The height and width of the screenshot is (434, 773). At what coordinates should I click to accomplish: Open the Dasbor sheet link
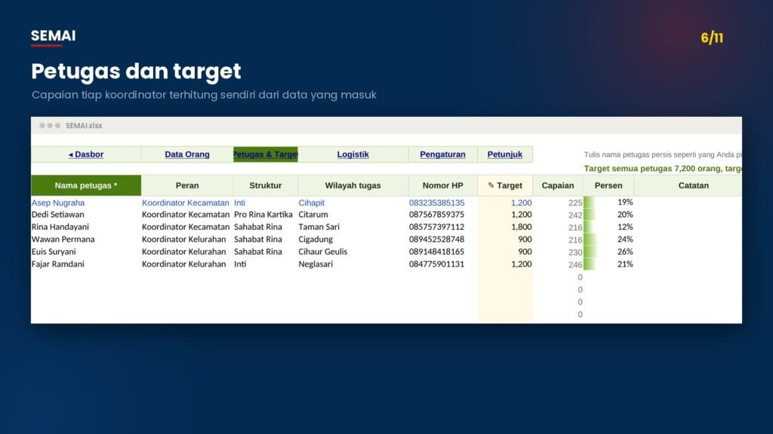[x=86, y=154]
